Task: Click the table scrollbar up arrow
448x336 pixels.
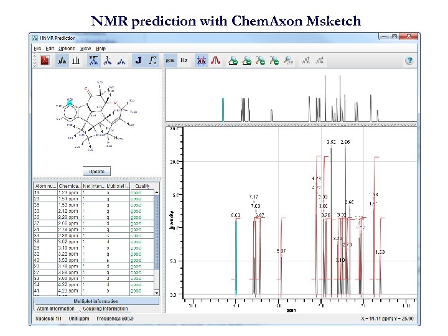Action: pyautogui.click(x=157, y=192)
